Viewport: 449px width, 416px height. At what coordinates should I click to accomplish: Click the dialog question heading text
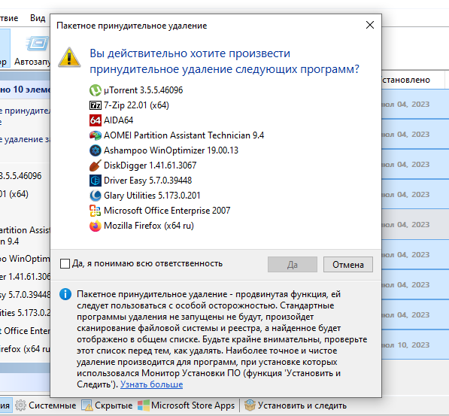[224, 62]
